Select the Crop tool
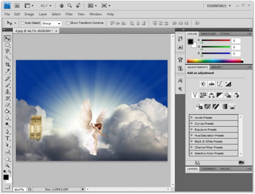The image size is (255, 194). [x=7, y=64]
